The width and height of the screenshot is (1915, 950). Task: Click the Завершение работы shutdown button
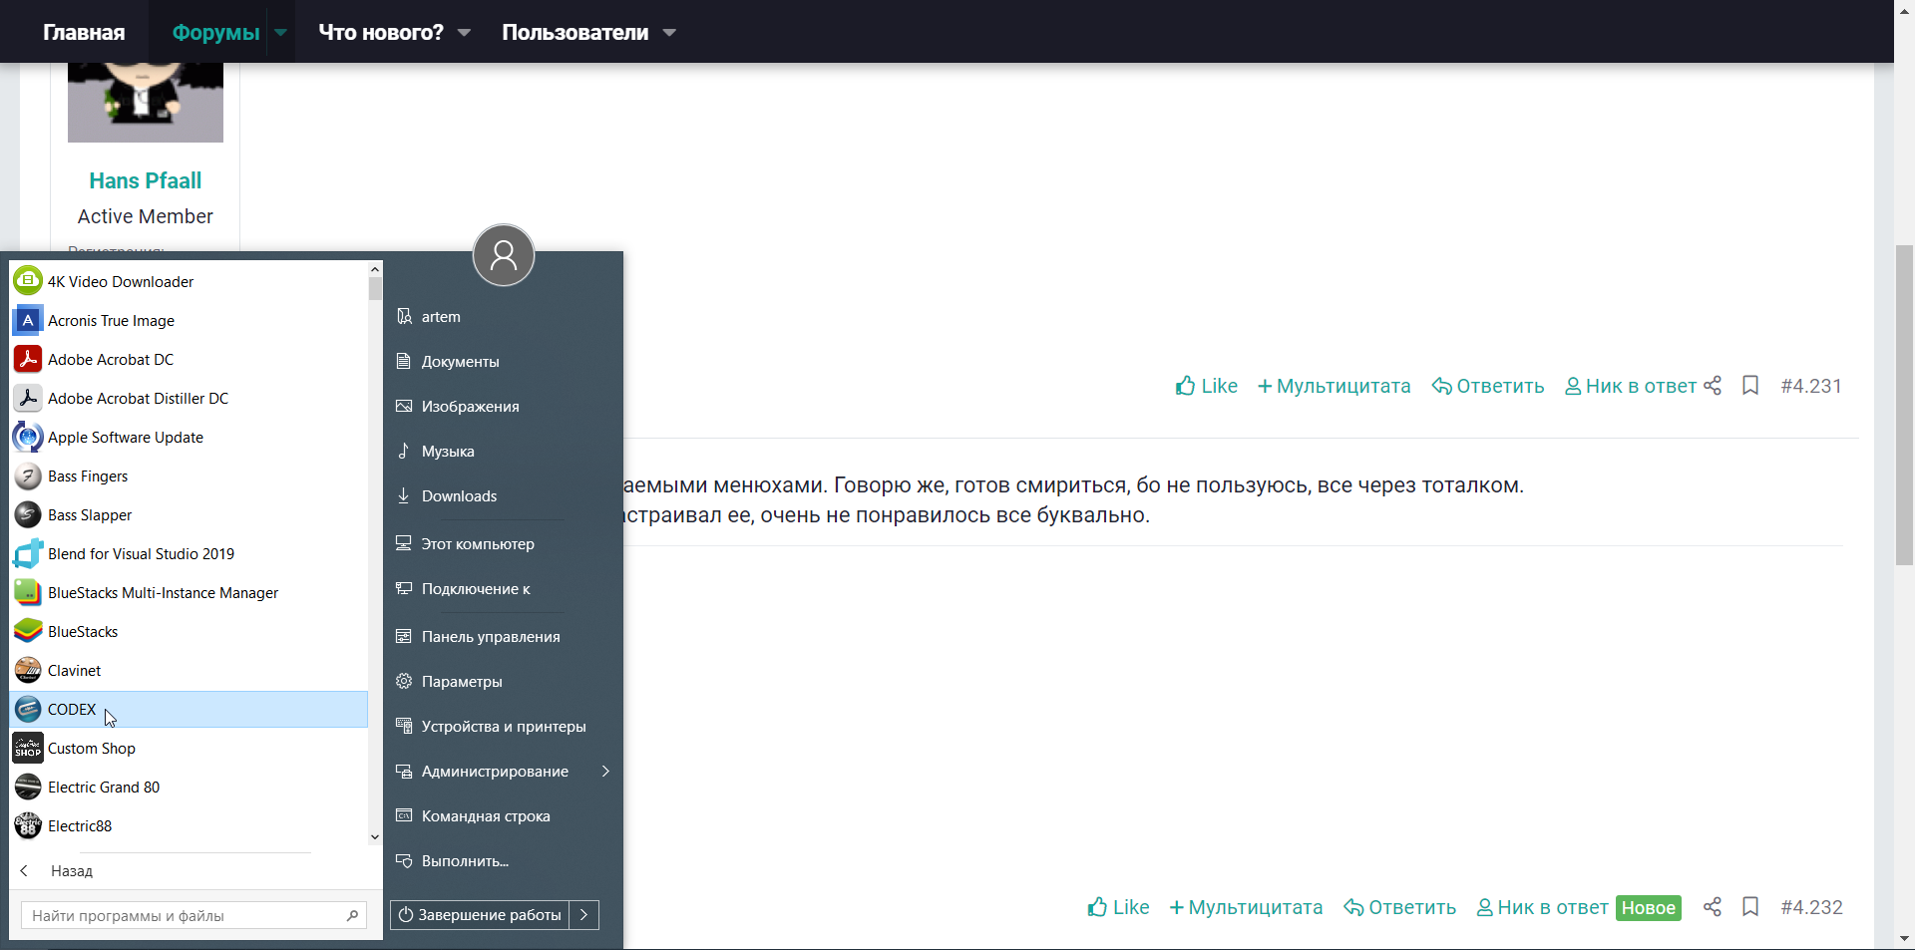(480, 914)
